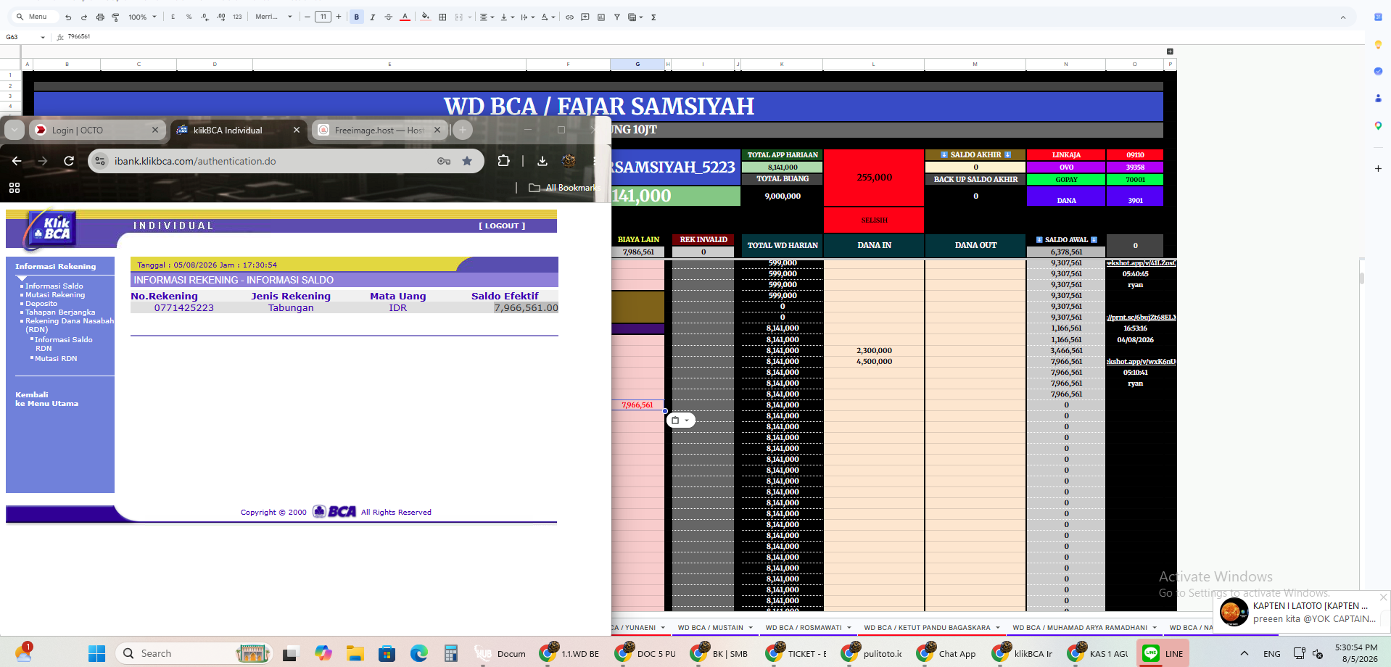Reload the klikBCA page
The image size is (1391, 667).
[69, 161]
